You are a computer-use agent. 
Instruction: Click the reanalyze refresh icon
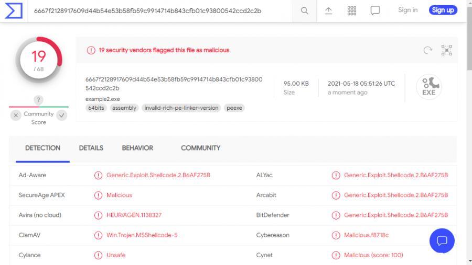tap(428, 50)
